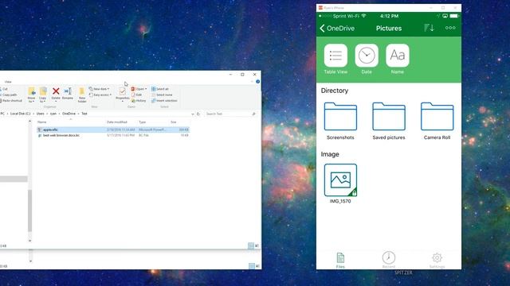
Task: Click Copy path in ribbon
Action: click(x=9, y=95)
